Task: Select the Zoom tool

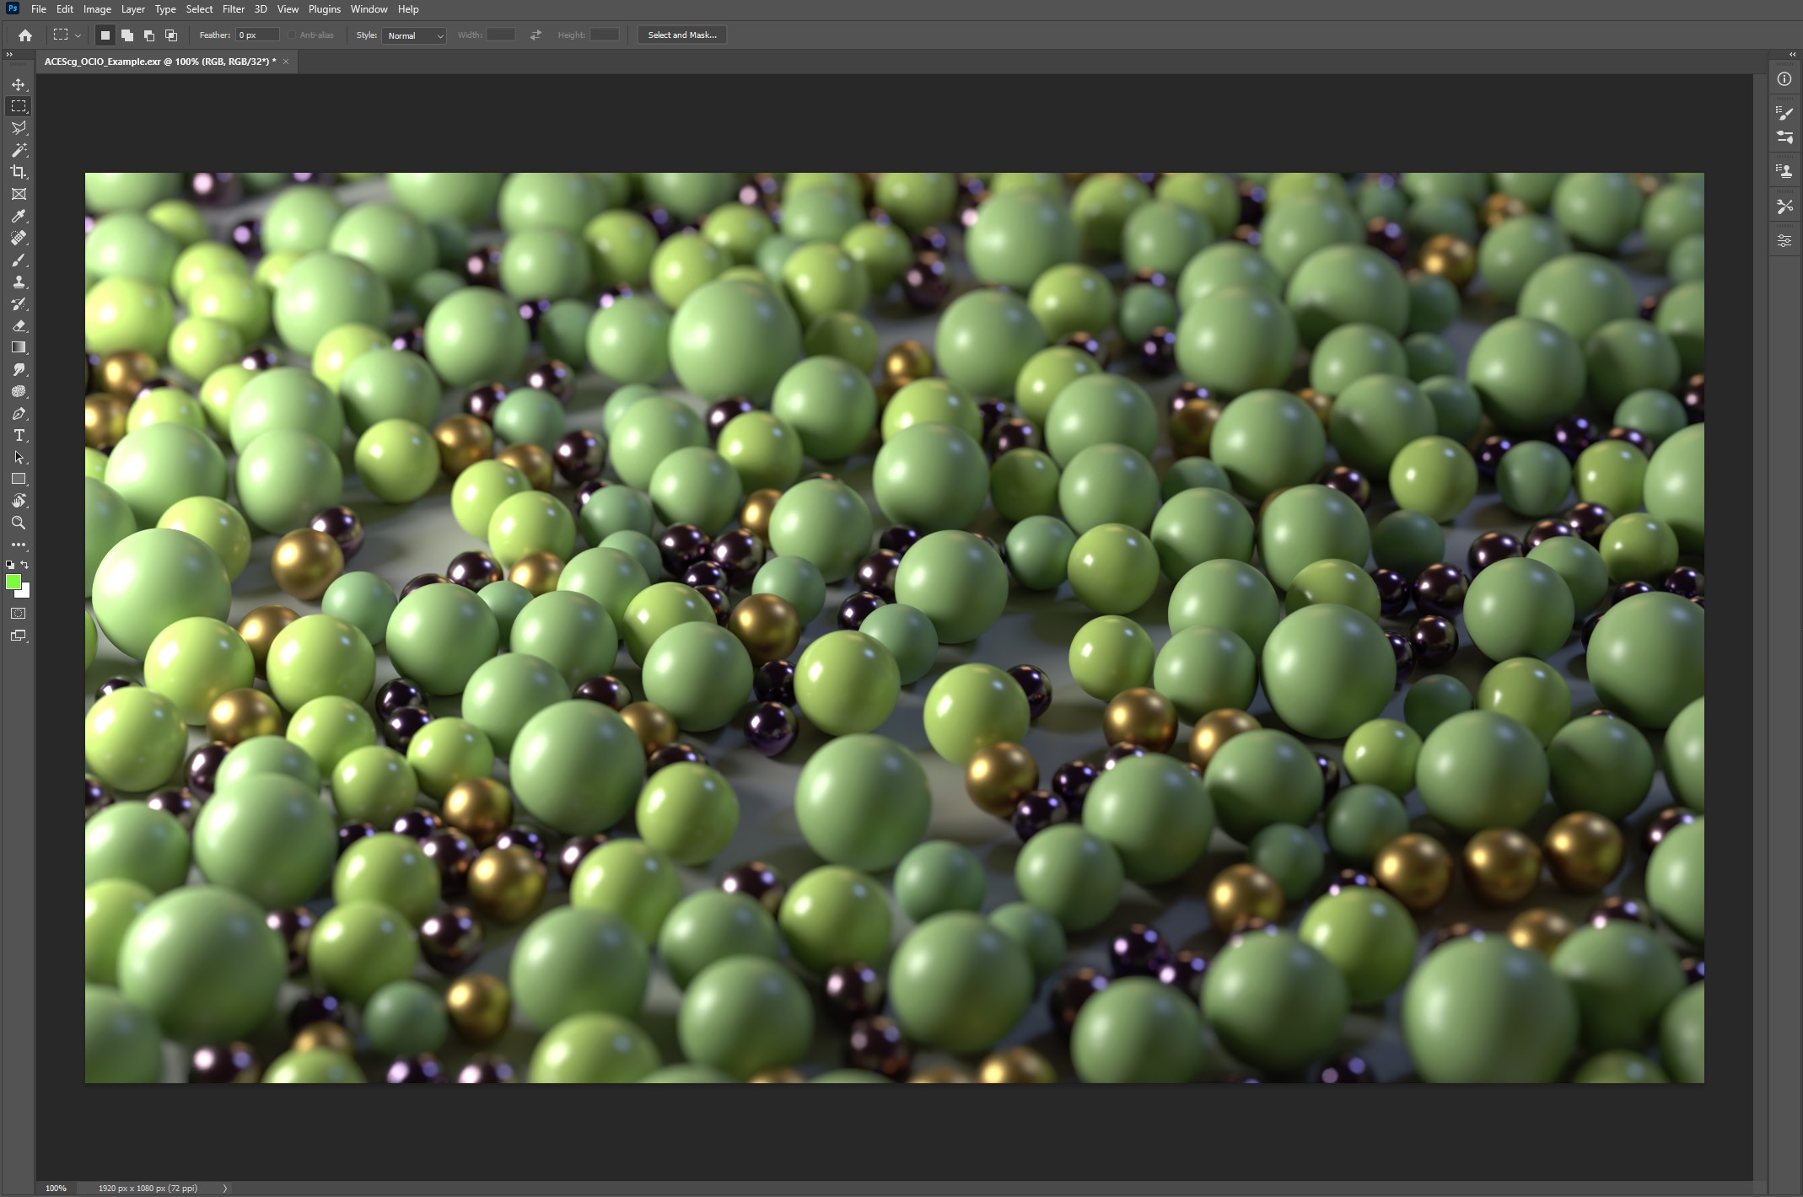Action: point(19,523)
